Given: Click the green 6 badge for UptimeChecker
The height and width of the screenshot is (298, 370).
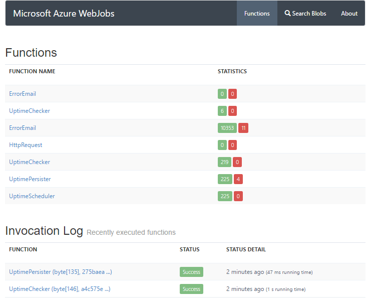Looking at the screenshot, I should tap(222, 111).
